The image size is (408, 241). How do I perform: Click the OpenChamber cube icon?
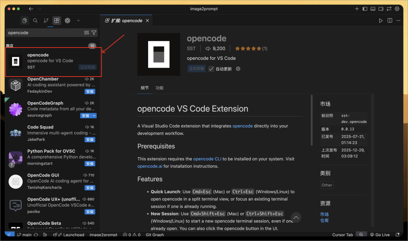pyautogui.click(x=15, y=85)
